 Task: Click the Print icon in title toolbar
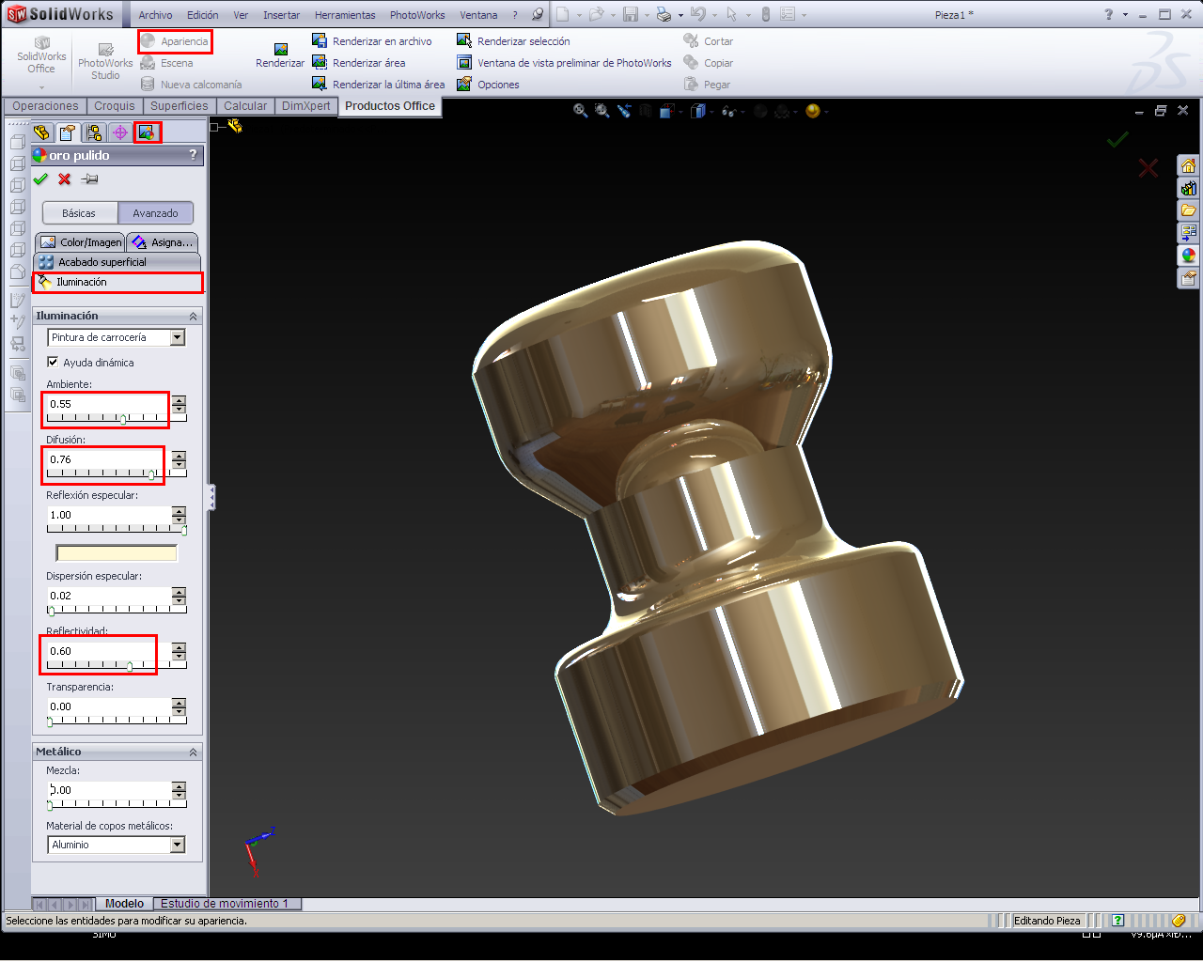[664, 14]
